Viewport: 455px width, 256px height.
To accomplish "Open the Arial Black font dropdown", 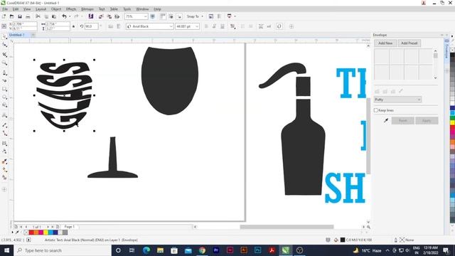I will pos(171,26).
